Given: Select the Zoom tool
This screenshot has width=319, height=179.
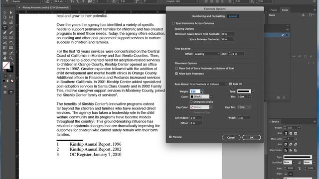Looking at the screenshot, I should tap(11, 58).
